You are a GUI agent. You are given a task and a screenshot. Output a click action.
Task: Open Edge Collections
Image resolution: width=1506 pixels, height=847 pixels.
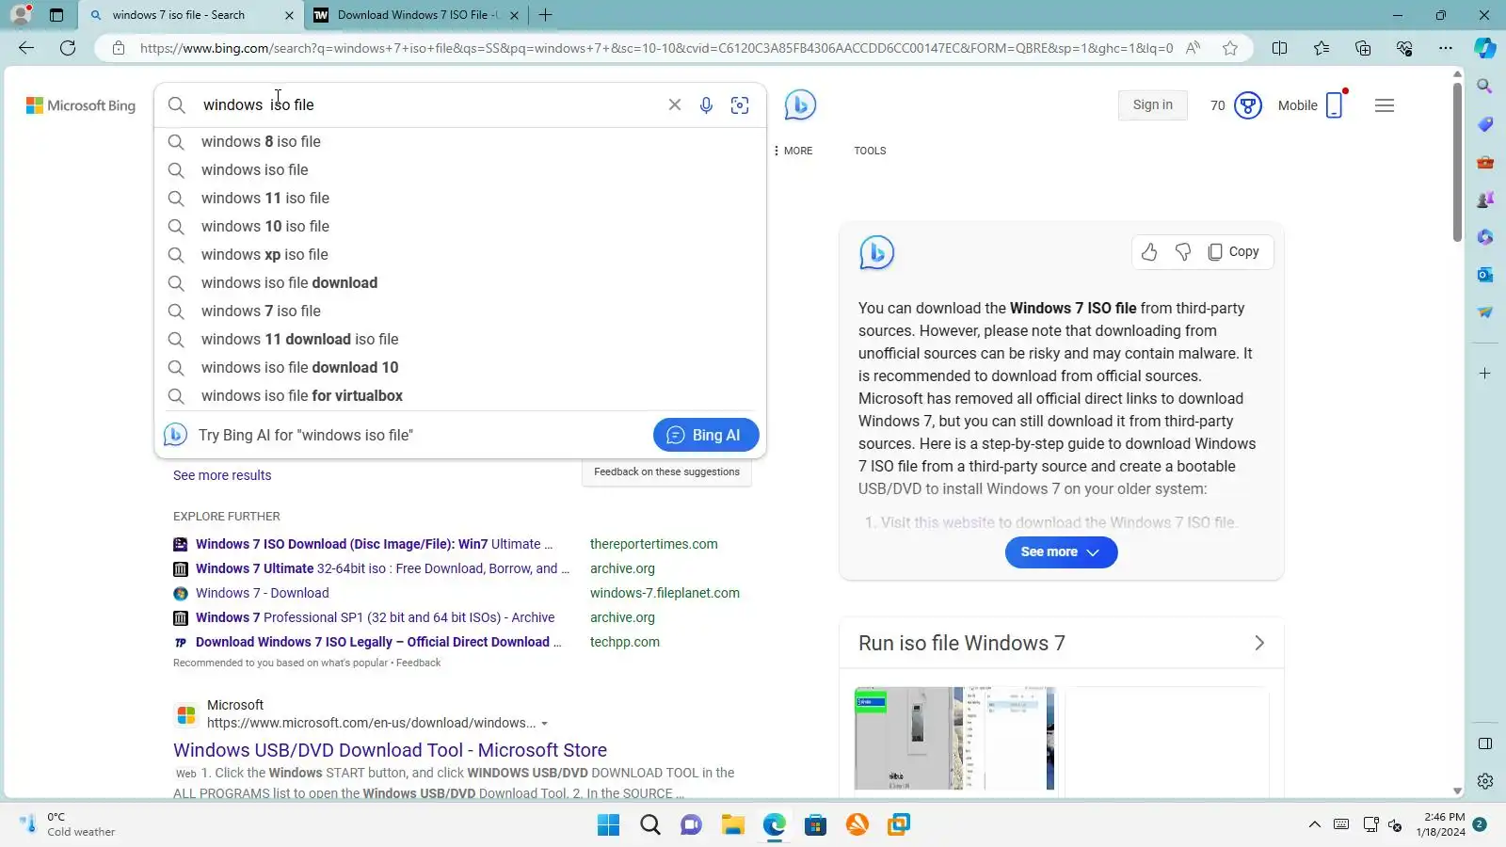click(1363, 48)
